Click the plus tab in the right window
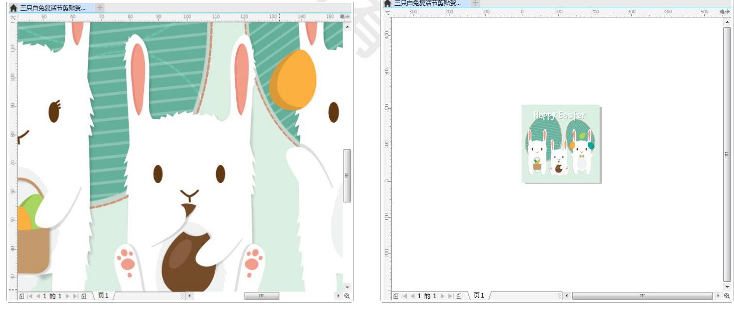 click(x=475, y=3)
